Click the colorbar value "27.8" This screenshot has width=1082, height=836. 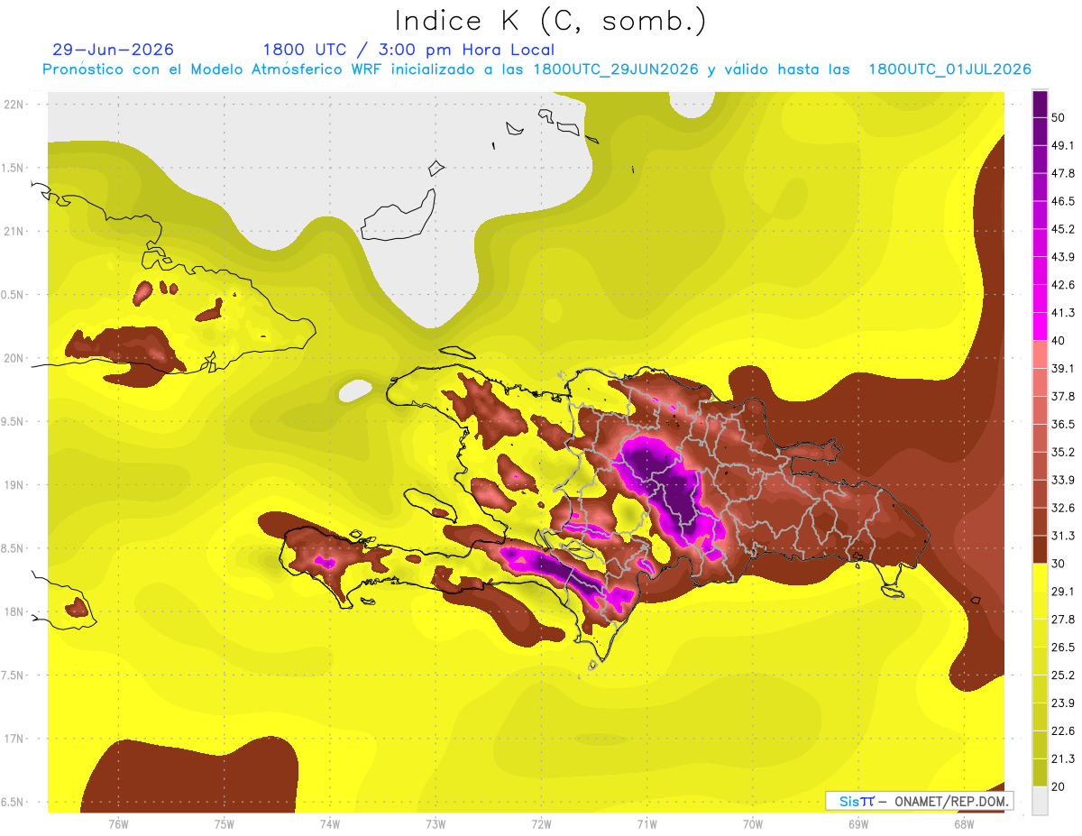(x=1063, y=620)
